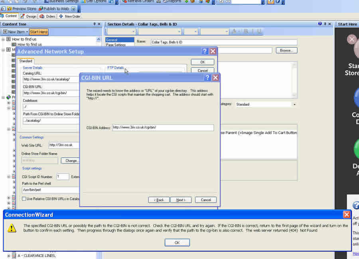Select the New Order tab
The height and width of the screenshot is (259, 359).
point(69,16)
